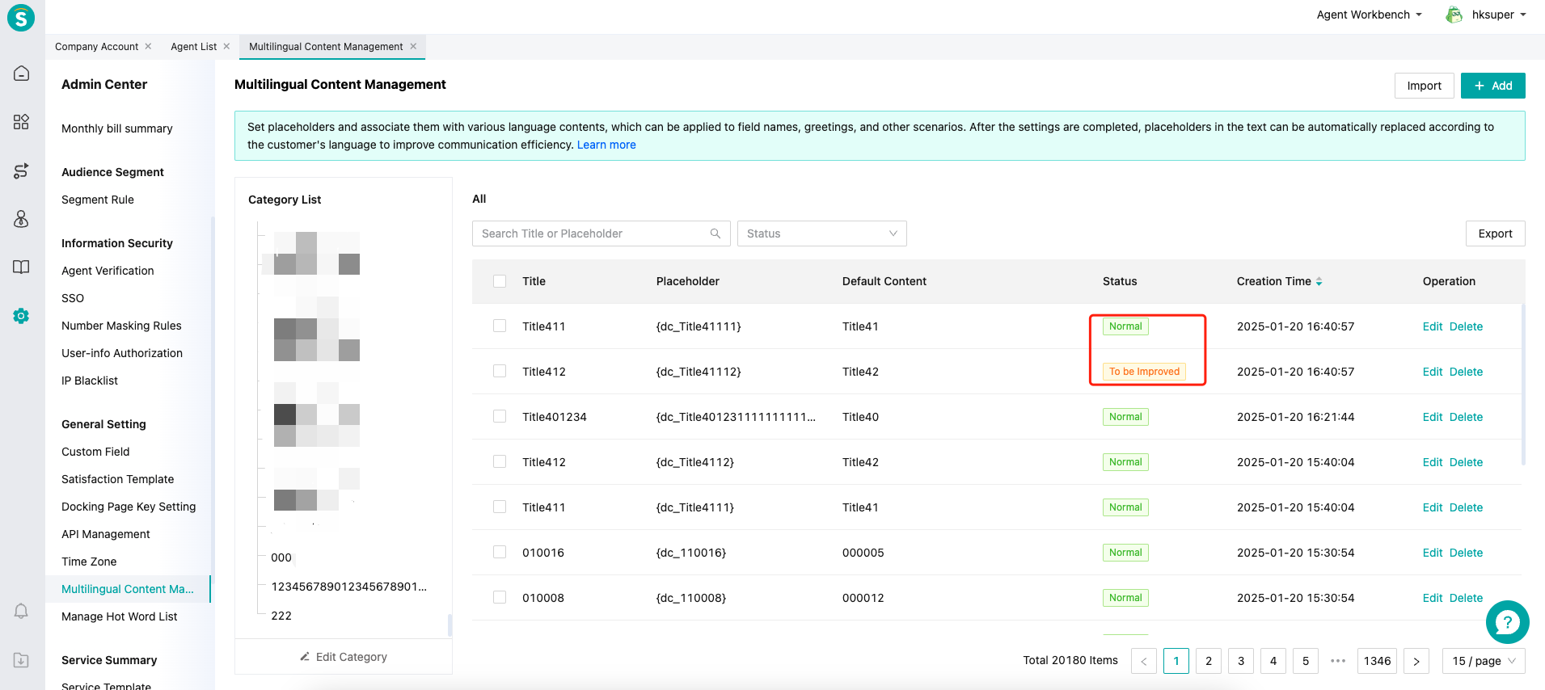Open the Status filter dropdown
Screen dimensions: 1545x690
(821, 234)
